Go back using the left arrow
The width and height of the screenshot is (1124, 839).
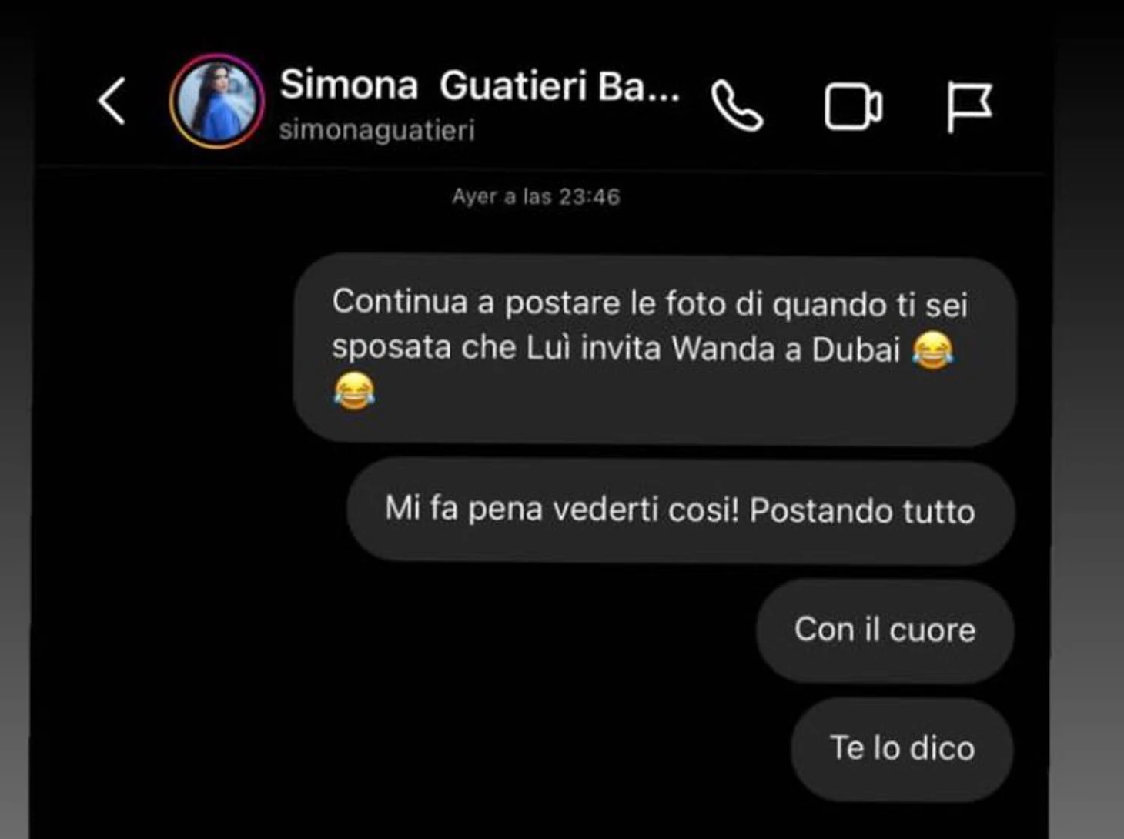click(x=112, y=101)
